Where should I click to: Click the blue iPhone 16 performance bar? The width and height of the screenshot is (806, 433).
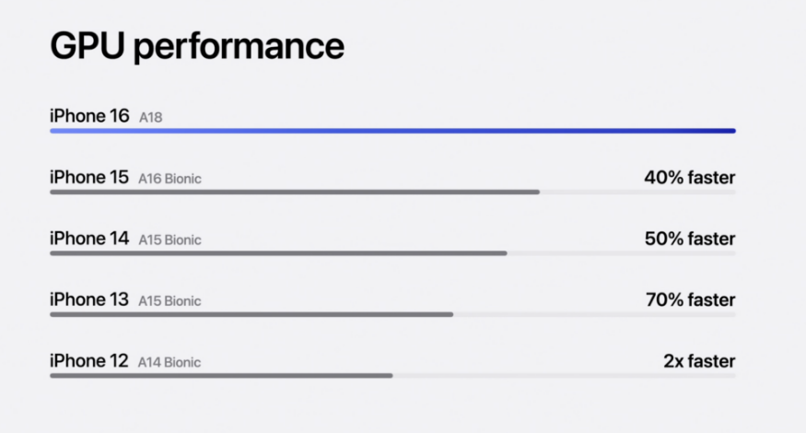pyautogui.click(x=392, y=131)
